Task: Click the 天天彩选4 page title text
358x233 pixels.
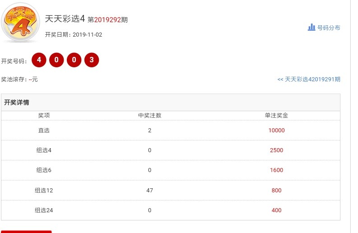Action: click(x=65, y=19)
